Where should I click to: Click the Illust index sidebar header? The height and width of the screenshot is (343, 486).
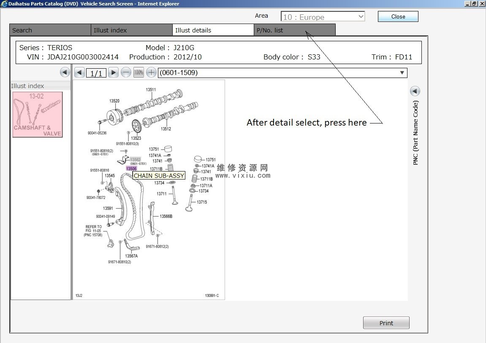[x=41, y=86]
